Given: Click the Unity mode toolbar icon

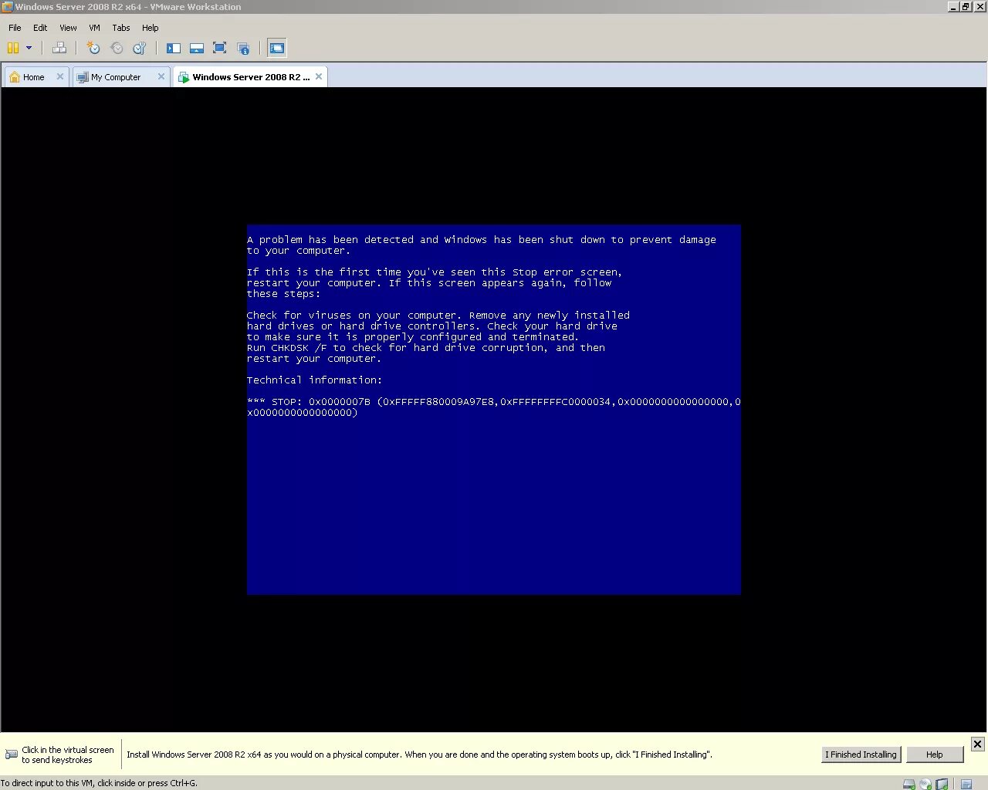Looking at the screenshot, I should [243, 48].
